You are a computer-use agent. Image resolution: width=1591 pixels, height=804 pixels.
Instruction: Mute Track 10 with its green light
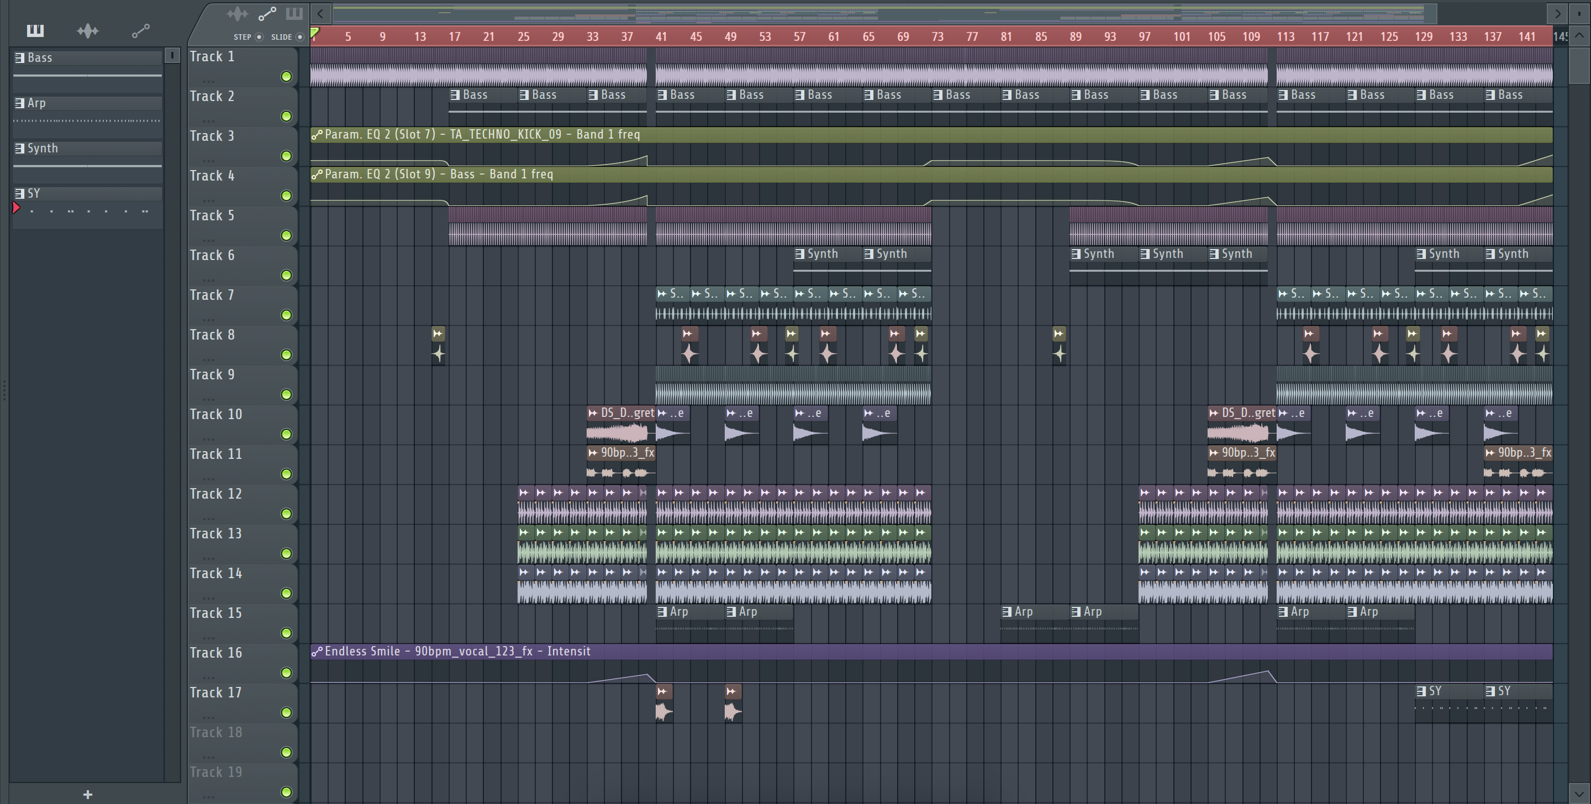pyautogui.click(x=286, y=434)
